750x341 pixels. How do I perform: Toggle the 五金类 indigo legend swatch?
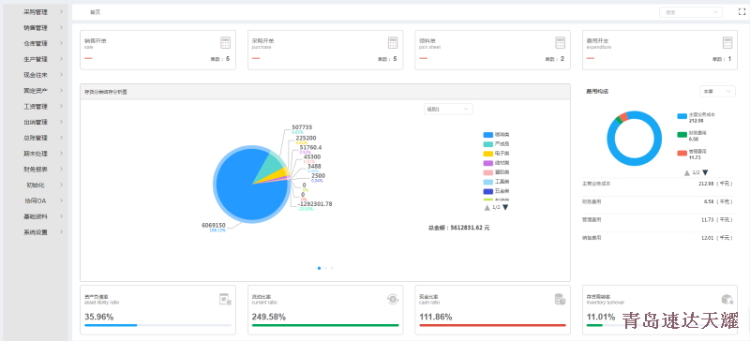click(487, 191)
